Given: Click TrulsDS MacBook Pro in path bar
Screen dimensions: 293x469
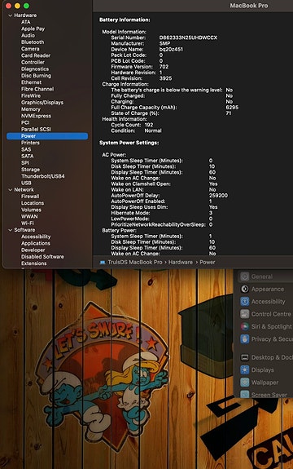Looking at the screenshot, I should (x=135, y=263).
